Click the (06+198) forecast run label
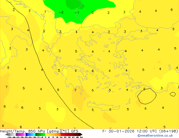Image resolution: width=179 pixels, height=138 pixels. [x=169, y=131]
